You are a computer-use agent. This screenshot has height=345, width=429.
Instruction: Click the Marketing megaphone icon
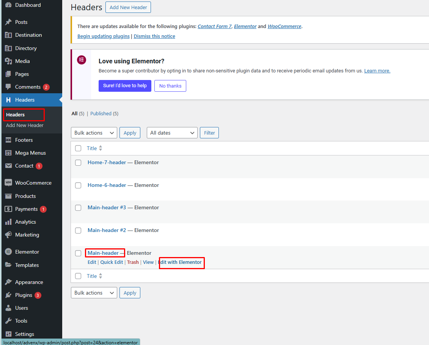[8, 235]
